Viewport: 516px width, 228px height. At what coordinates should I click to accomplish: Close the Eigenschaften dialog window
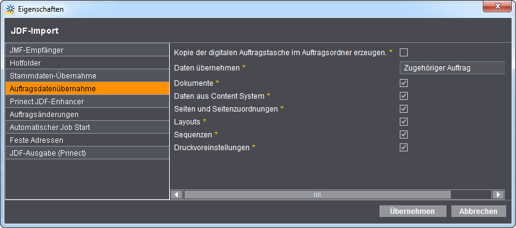click(497, 7)
